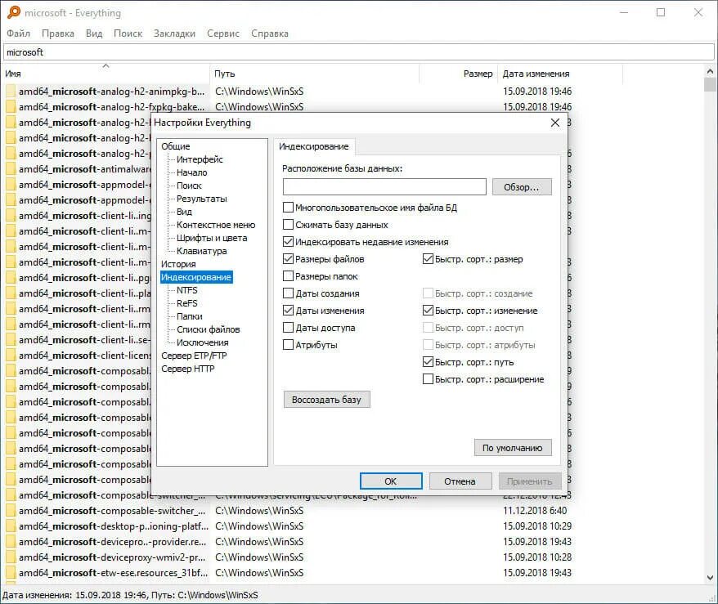
Task: Open the Правка menu
Action: pyautogui.click(x=58, y=34)
